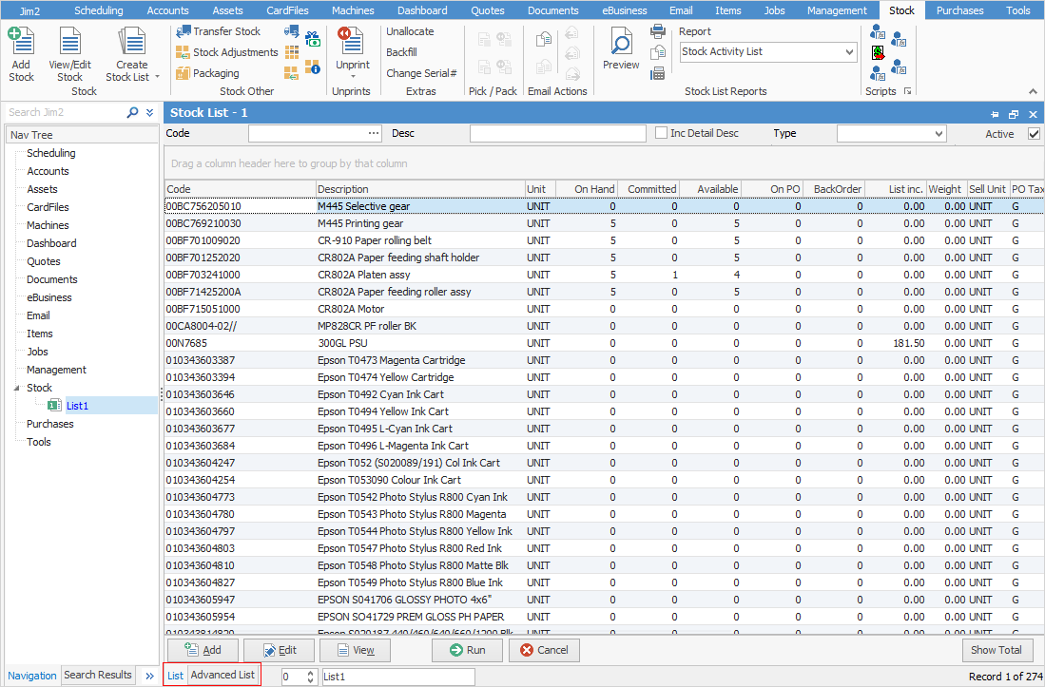This screenshot has width=1045, height=687.
Task: Switch to the Purchases ribbon tab
Action: [959, 10]
